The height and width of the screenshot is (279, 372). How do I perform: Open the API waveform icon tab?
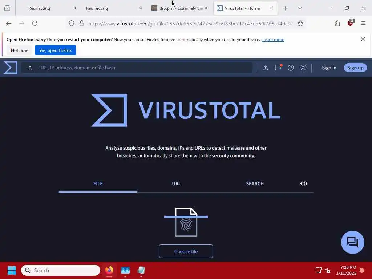304,183
